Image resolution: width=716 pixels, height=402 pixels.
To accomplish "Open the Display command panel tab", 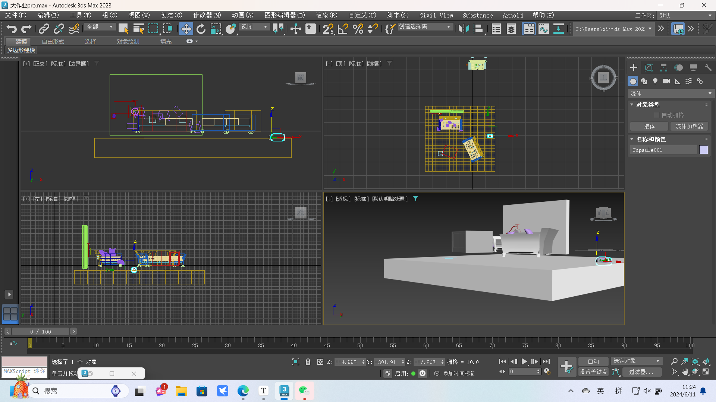I will pyautogui.click(x=693, y=67).
